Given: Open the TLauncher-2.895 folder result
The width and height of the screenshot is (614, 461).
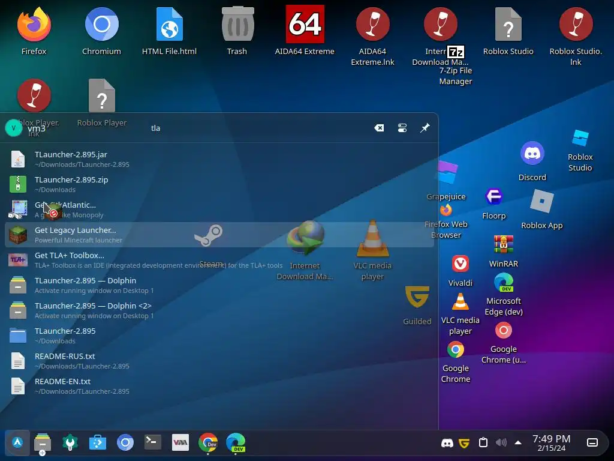Looking at the screenshot, I should click(219, 336).
